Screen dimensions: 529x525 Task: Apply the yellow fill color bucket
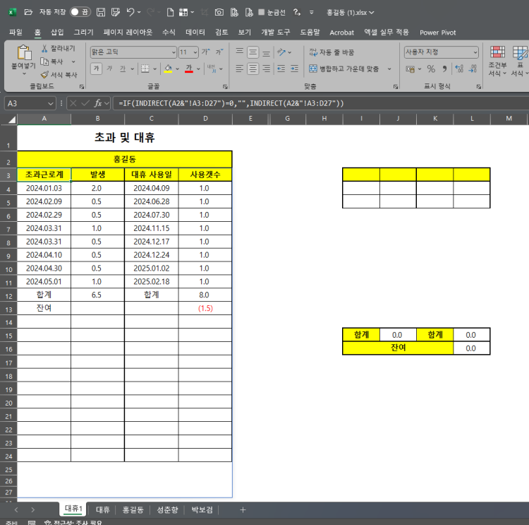[168, 69]
